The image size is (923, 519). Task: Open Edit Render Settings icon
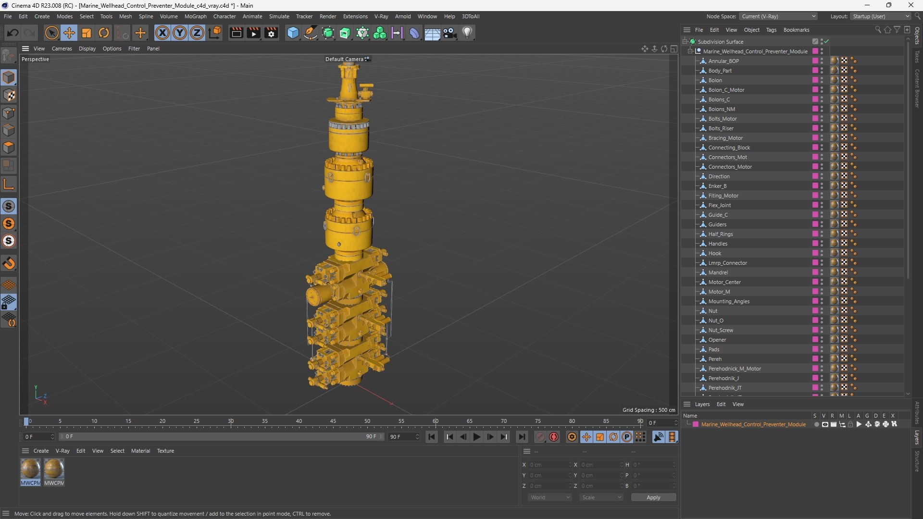coord(272,33)
